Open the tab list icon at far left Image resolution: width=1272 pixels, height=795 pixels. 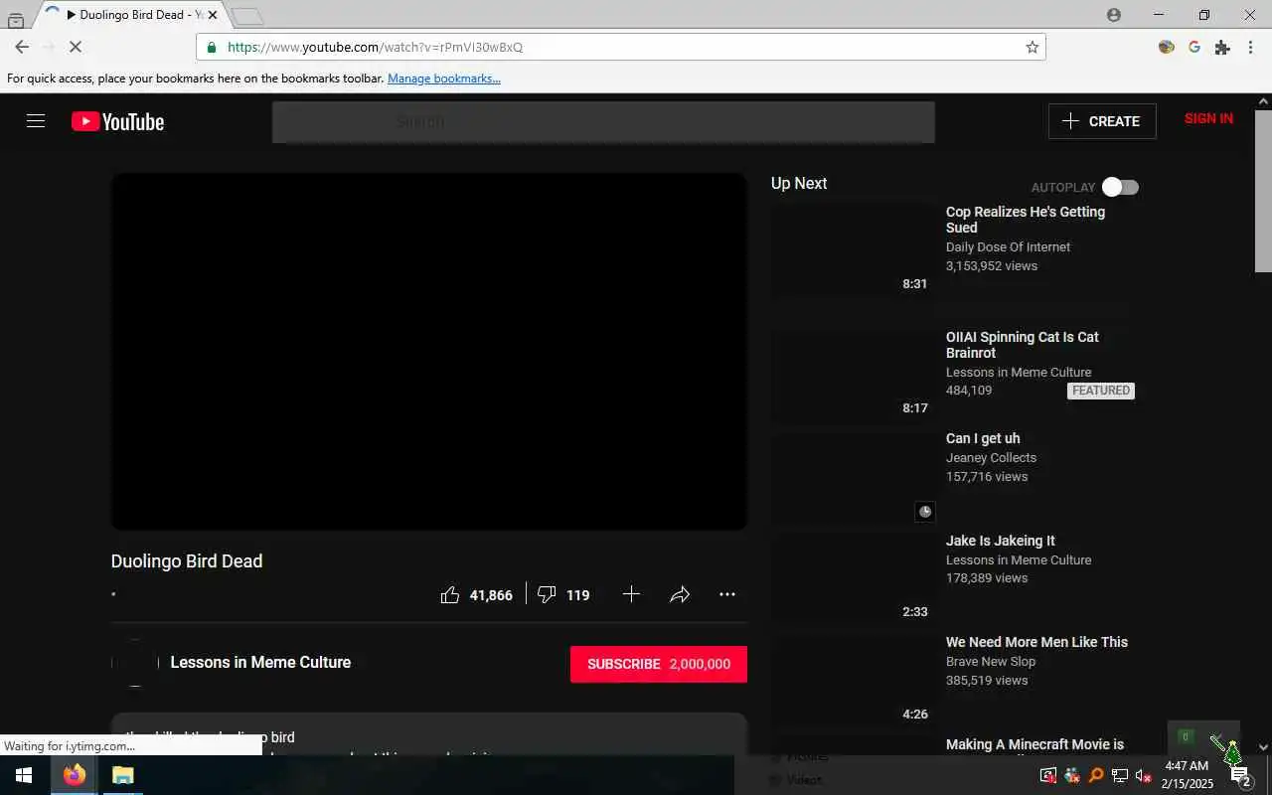15,19
